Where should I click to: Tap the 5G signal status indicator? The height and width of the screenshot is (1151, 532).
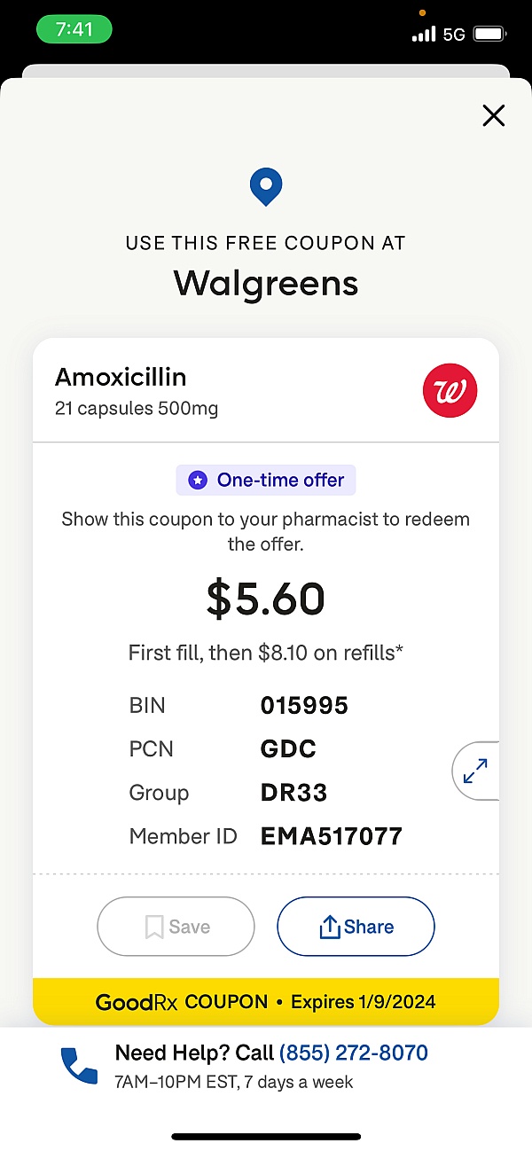pos(454,35)
